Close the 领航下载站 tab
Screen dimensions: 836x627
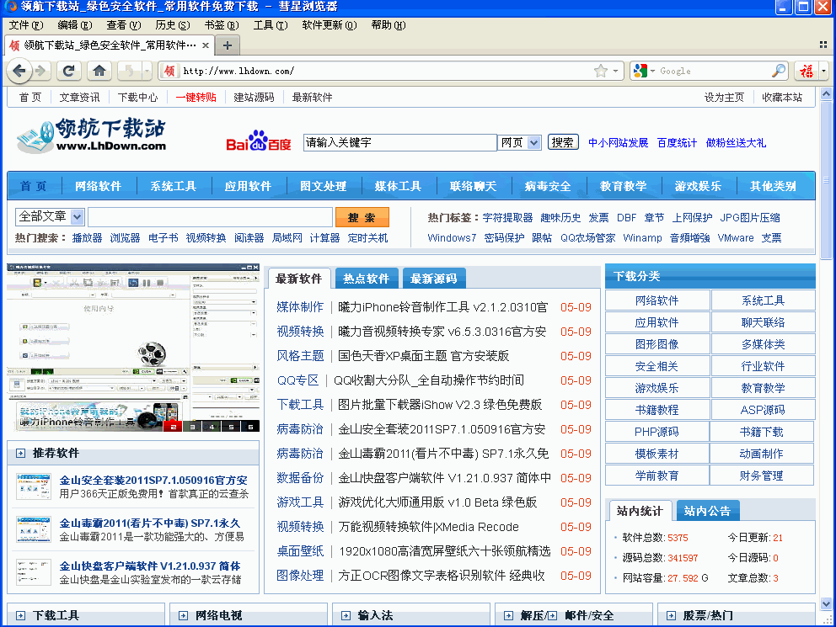point(206,45)
